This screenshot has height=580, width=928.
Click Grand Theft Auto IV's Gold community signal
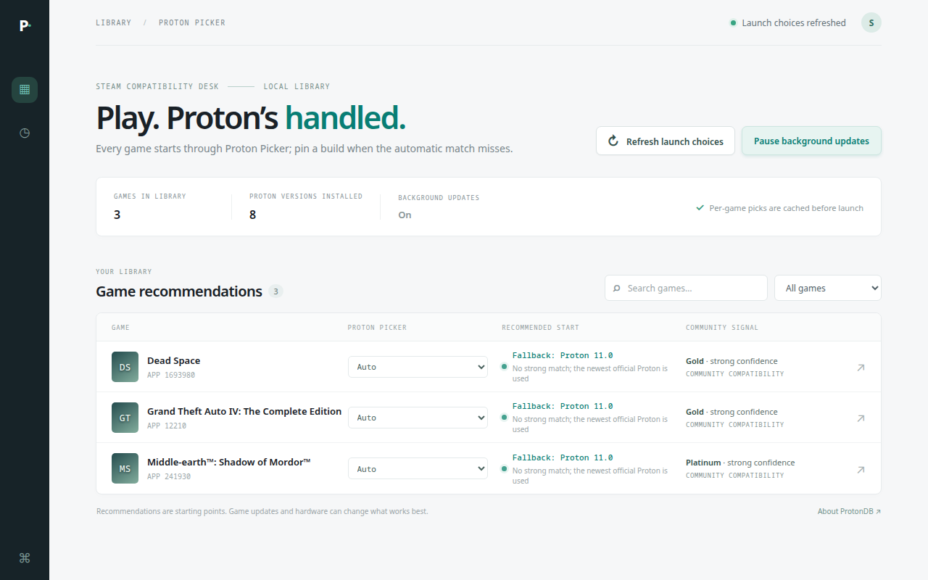coord(732,412)
